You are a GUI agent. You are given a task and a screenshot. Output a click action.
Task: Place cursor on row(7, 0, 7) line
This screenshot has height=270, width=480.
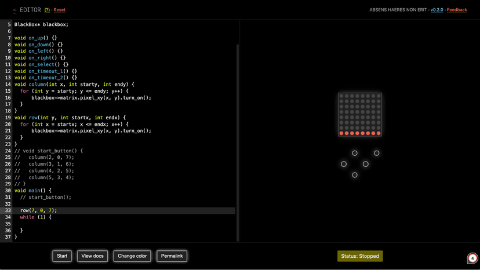[x=39, y=210]
